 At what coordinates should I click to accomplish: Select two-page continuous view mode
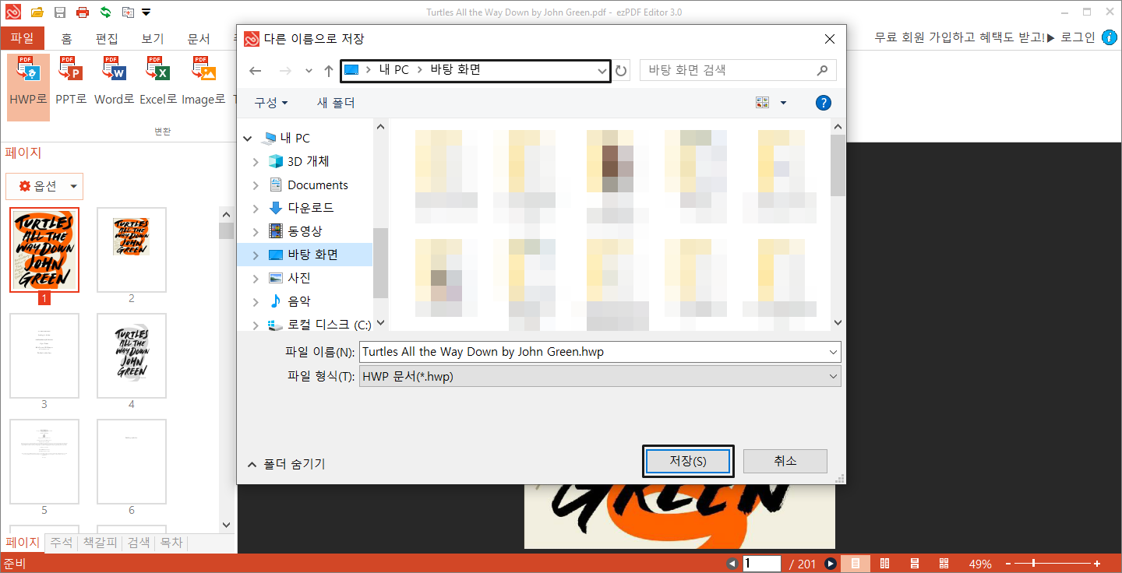pos(944,564)
